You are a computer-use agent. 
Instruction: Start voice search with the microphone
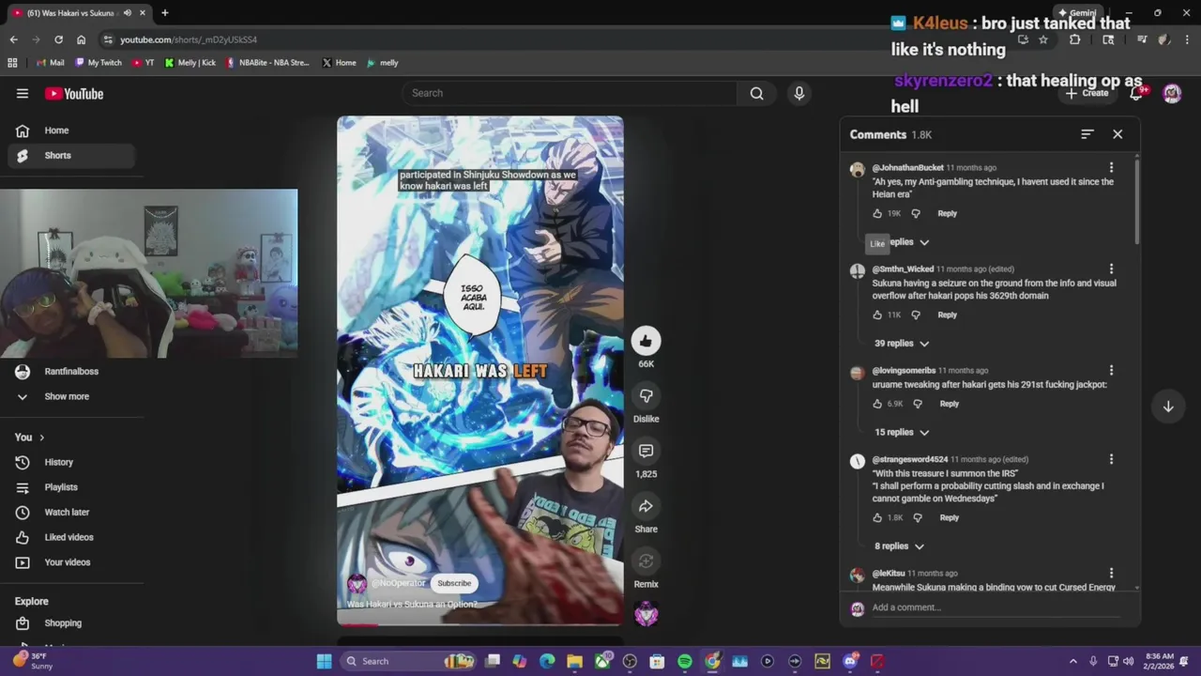(799, 93)
